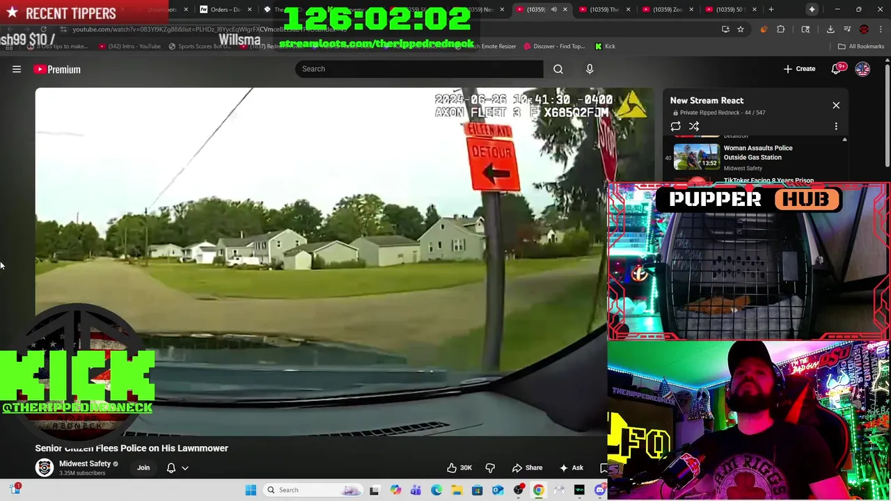Switch to the '(10359) Zoo' browser tab
The width and height of the screenshot is (891, 501).
point(667,9)
